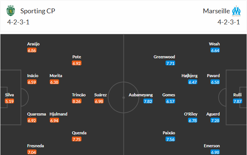The image size is (247, 155).
Task: Click the Sporting CP club crest icon
Action: [10, 11]
